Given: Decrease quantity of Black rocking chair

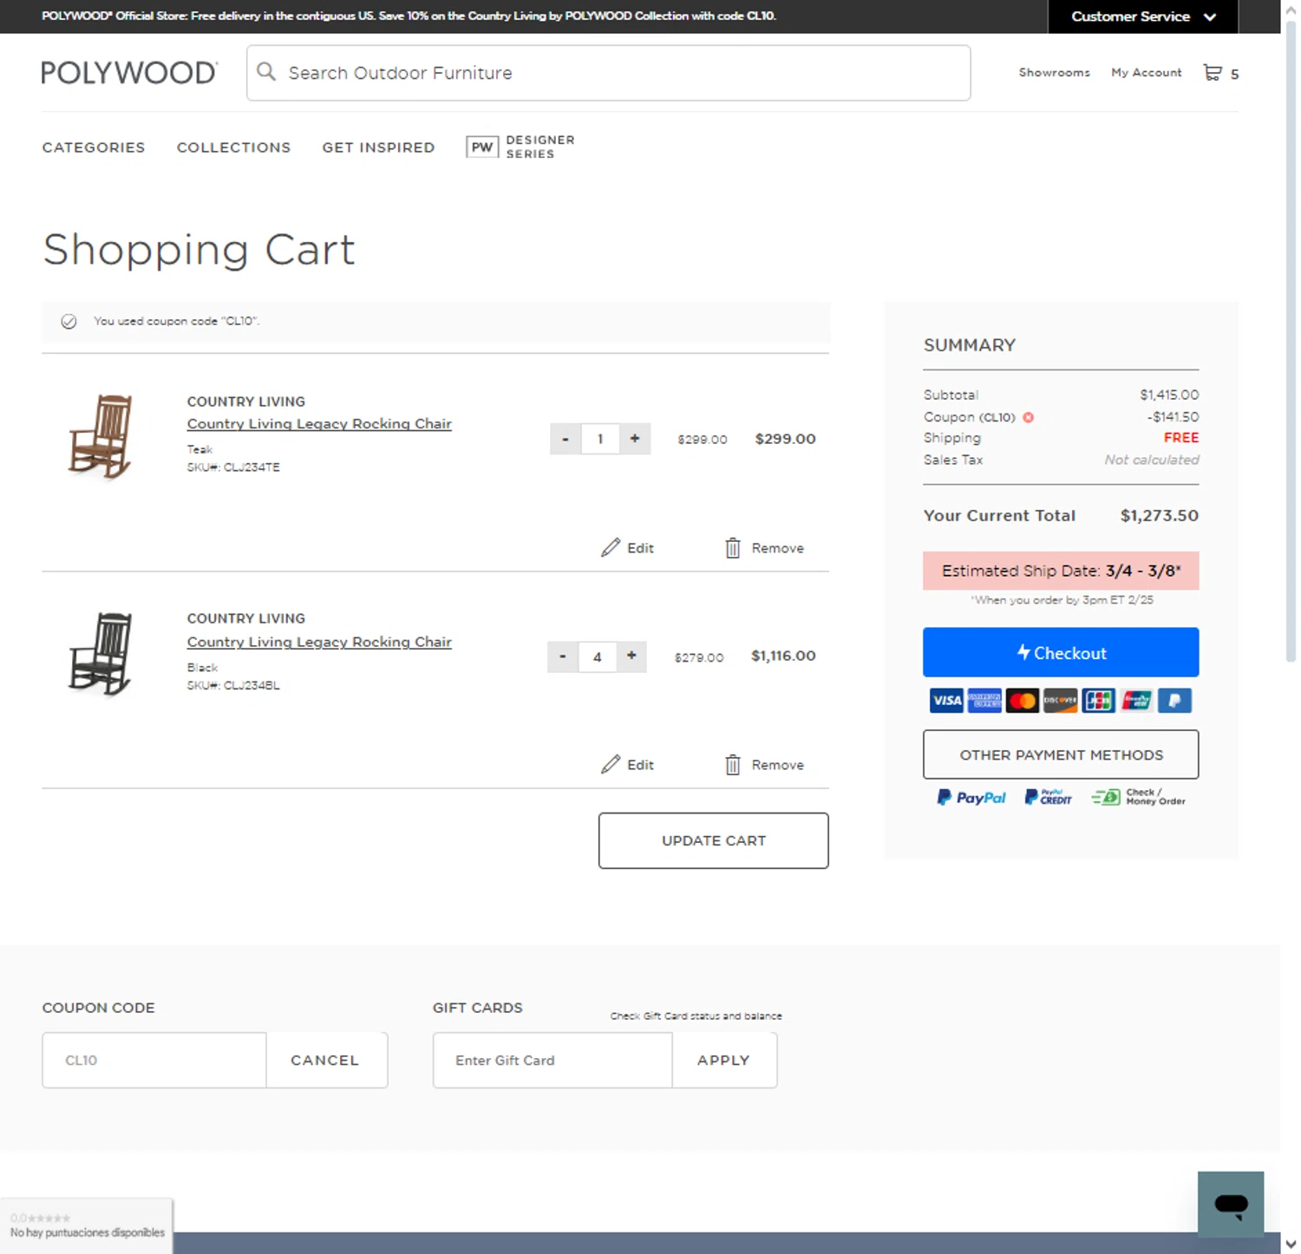Looking at the screenshot, I should pos(563,656).
